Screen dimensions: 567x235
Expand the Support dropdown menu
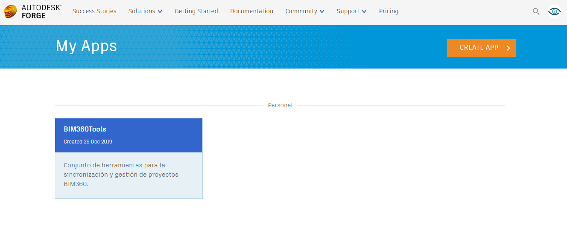click(351, 11)
